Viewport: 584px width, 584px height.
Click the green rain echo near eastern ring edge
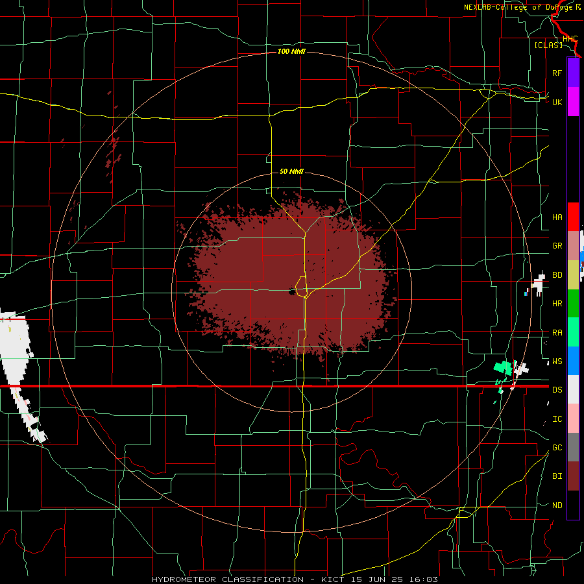(x=503, y=367)
